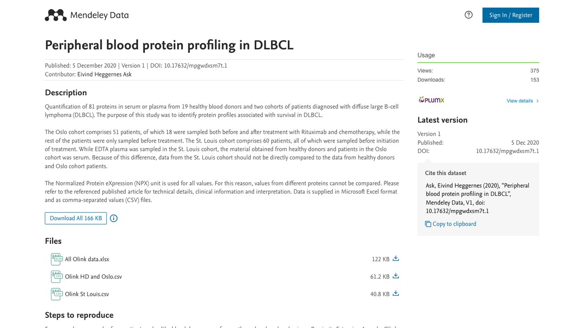Open contributor Eivind Heggernes Ask link

coord(104,74)
